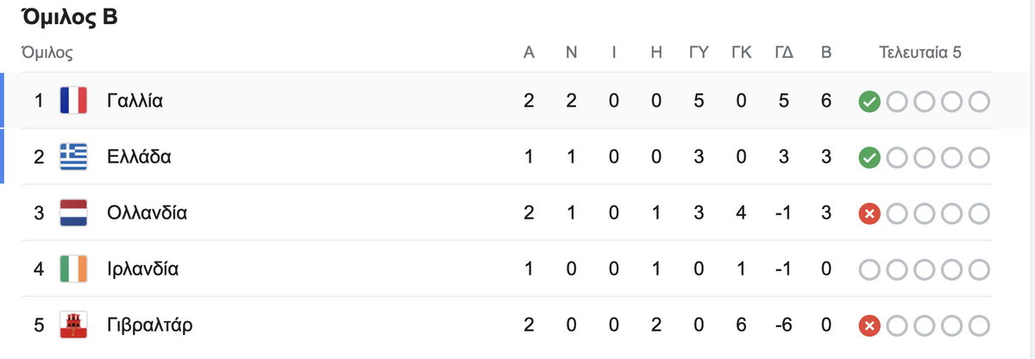Click the Greece flag icon
The height and width of the screenshot is (359, 1035).
[x=73, y=157]
